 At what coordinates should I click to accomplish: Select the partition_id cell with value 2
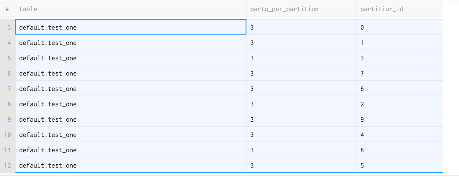pyautogui.click(x=399, y=104)
